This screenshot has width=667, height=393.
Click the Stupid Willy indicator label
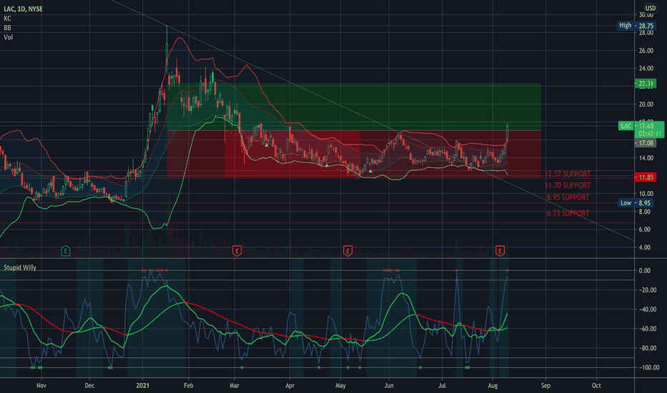pyautogui.click(x=20, y=267)
